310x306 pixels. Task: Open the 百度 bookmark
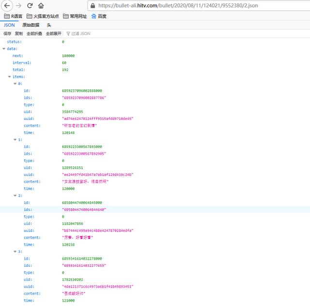[99, 16]
